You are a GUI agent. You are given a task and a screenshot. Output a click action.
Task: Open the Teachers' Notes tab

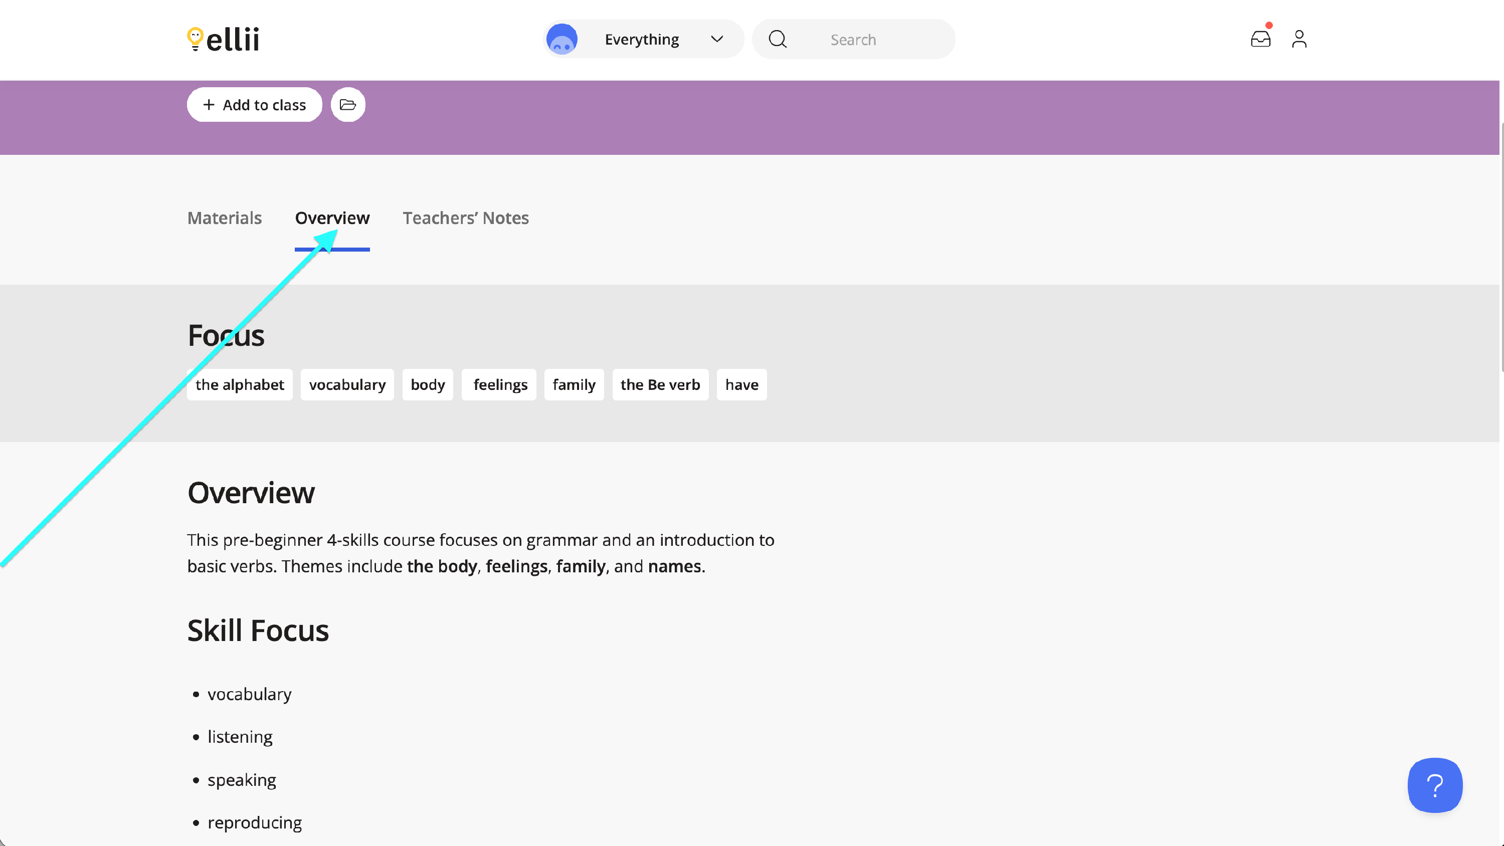pos(465,218)
